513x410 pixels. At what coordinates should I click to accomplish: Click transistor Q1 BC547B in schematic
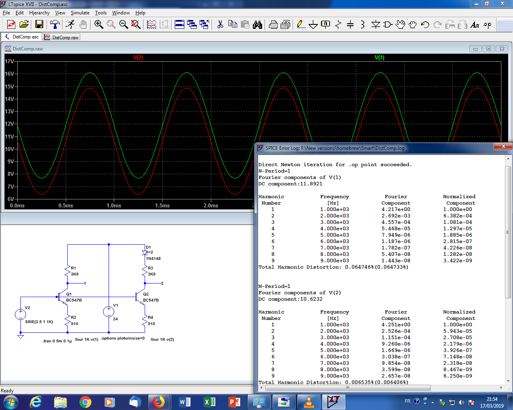click(63, 297)
